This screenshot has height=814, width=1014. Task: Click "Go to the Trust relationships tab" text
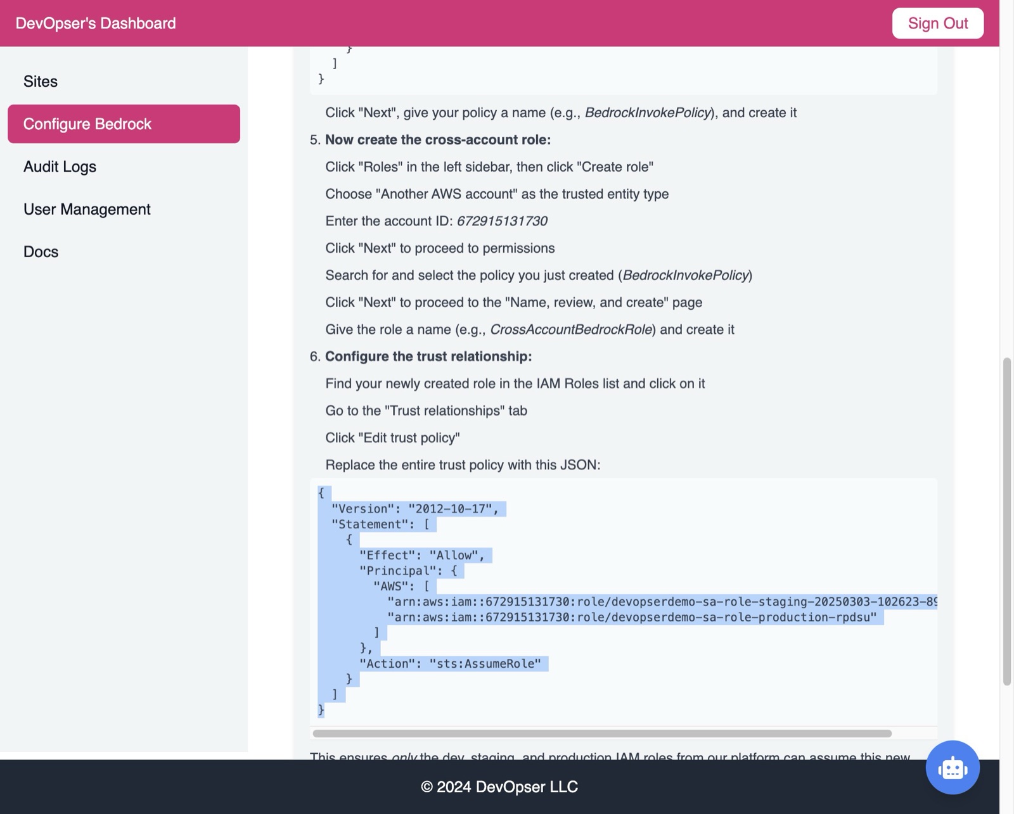point(426,410)
